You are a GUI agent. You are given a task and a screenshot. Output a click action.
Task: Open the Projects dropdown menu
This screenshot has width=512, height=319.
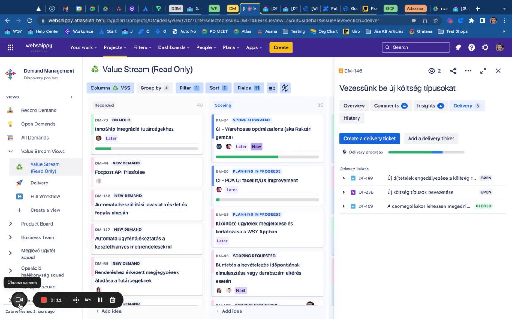[115, 47]
